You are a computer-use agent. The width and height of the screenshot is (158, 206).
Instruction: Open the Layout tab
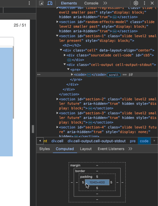[x=86, y=149]
